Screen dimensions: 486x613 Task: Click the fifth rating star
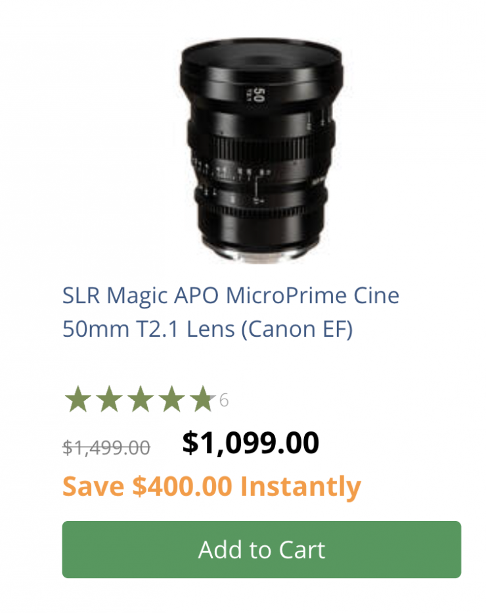click(202, 399)
